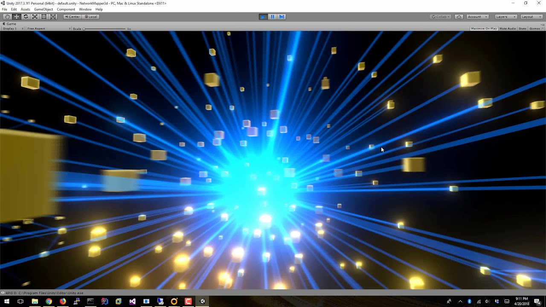Adjust the Game view Scale slider

pos(105,29)
